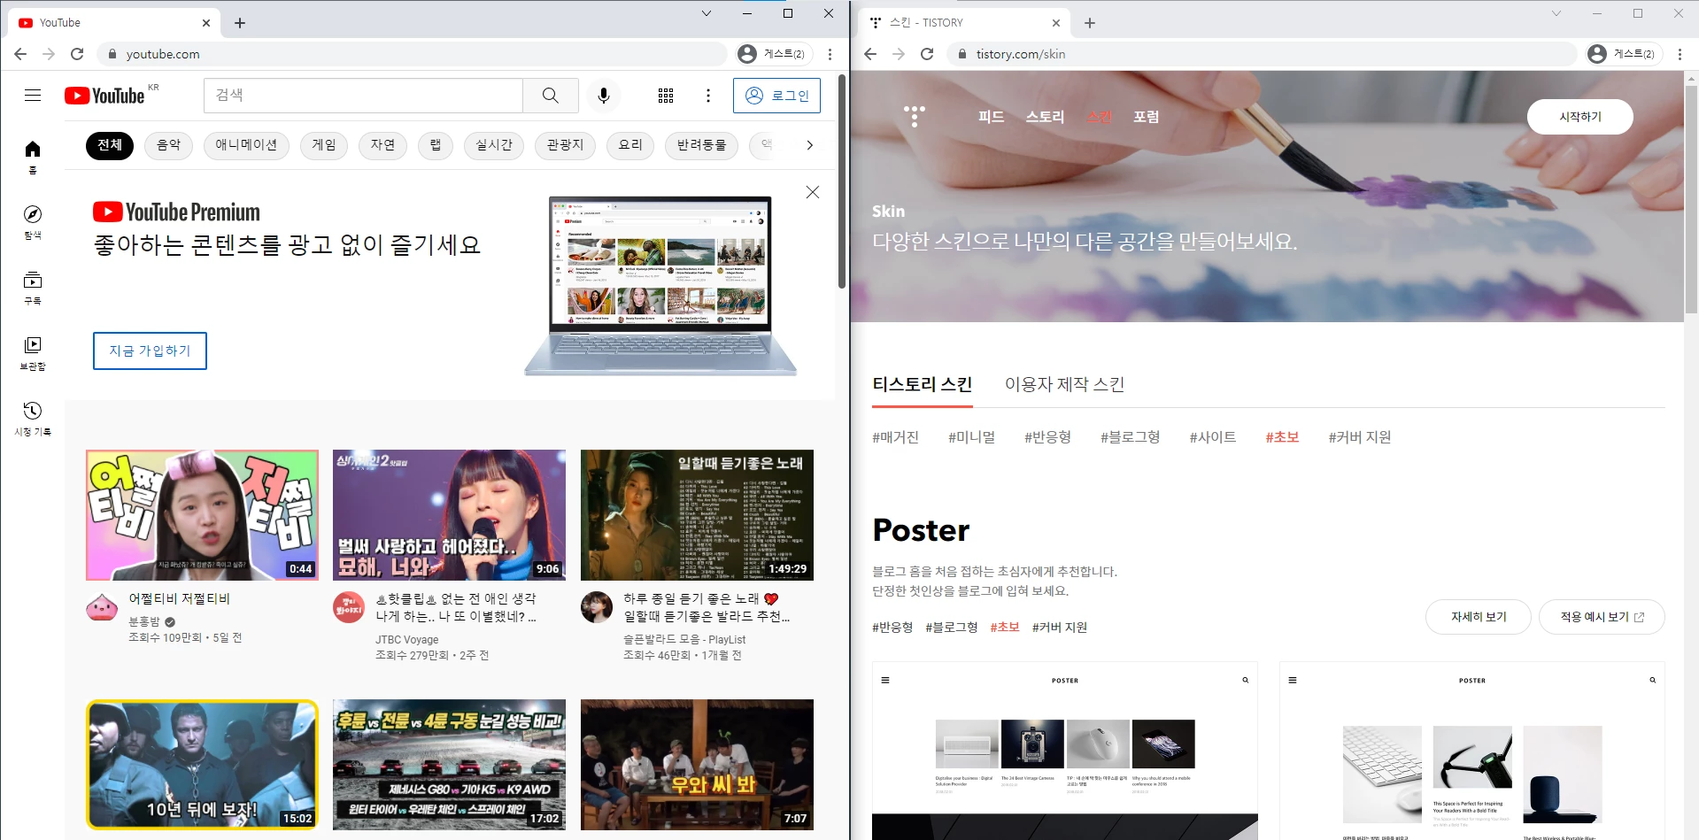Open the guest profile in the Tistory window

[x=1623, y=54]
